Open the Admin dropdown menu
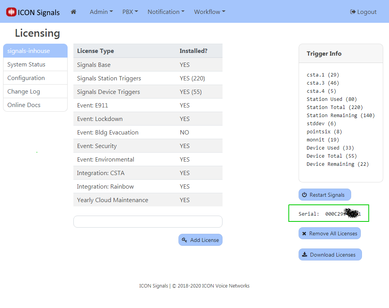 coord(101,12)
